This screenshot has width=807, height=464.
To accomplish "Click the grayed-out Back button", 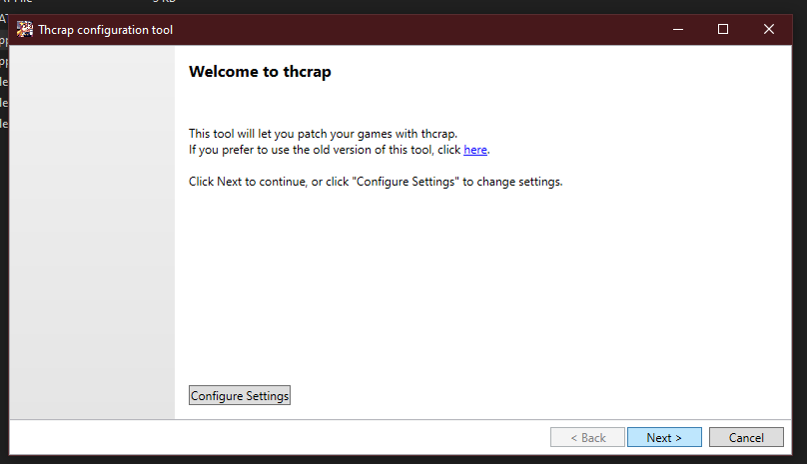I will [587, 437].
